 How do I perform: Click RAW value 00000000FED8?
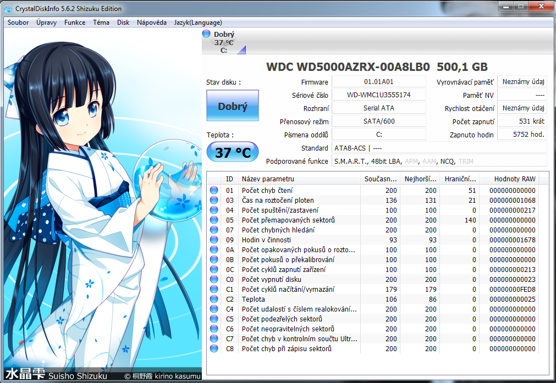tap(513, 290)
